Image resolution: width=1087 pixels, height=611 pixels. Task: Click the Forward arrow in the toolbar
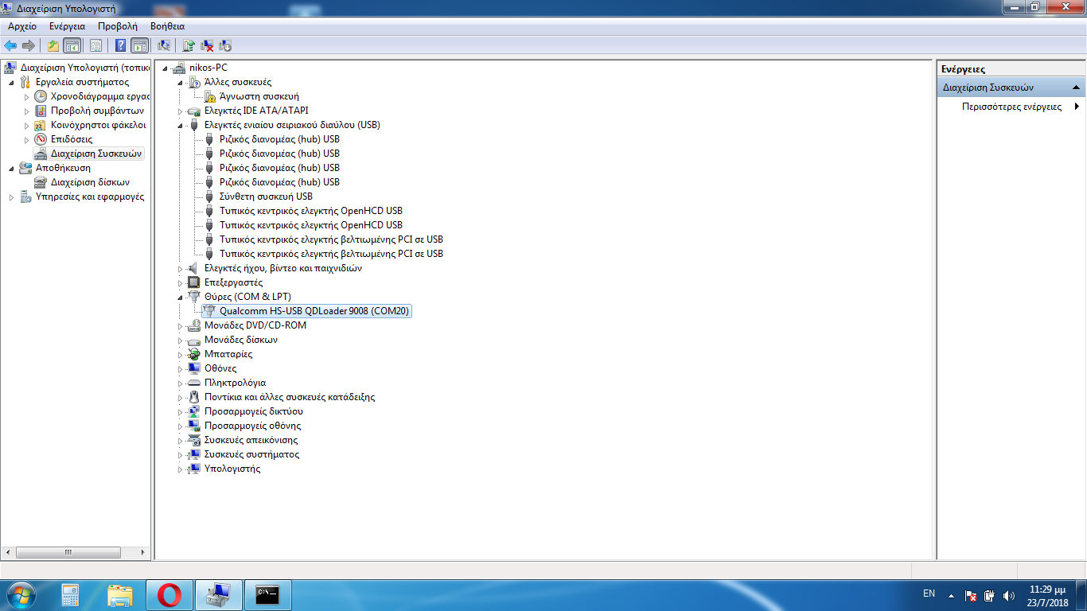[x=29, y=45]
